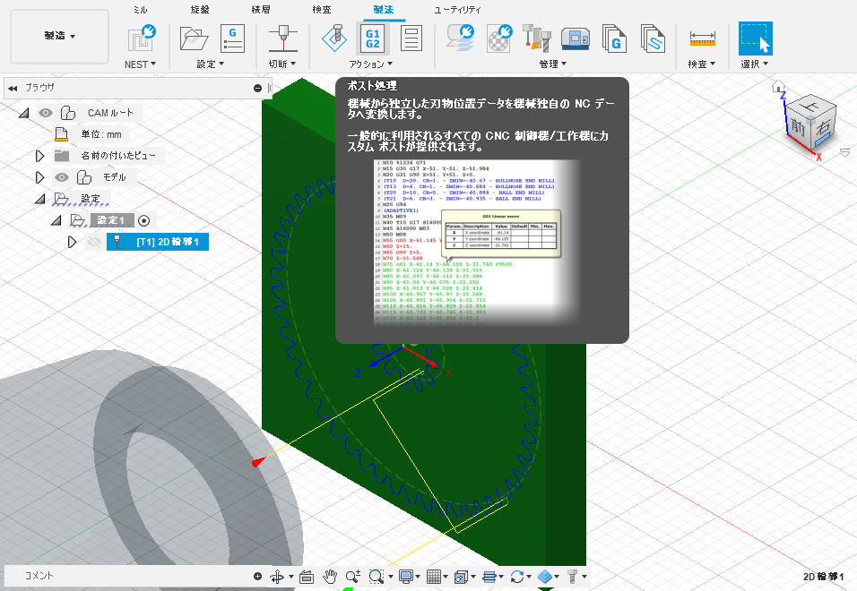Click the checkered sphere manage icon
This screenshot has height=591, width=857.
coord(499,39)
